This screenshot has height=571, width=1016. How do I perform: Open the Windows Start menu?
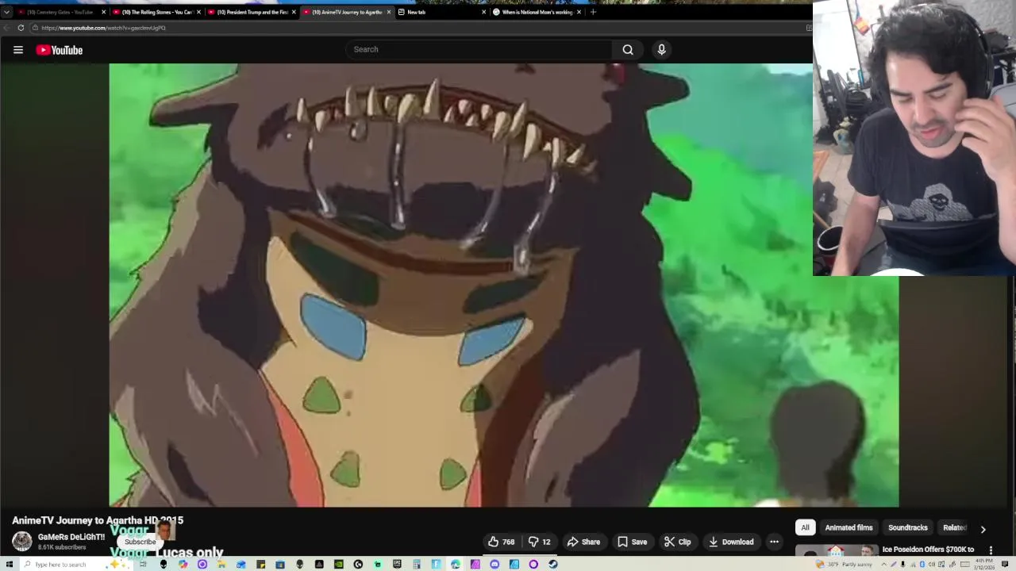tap(9, 564)
